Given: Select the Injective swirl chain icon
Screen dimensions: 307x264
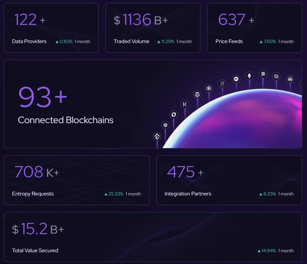Looking at the screenshot, I should click(x=276, y=76).
